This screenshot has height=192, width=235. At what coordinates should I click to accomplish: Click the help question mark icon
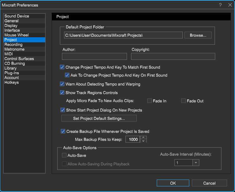tap(220, 5)
